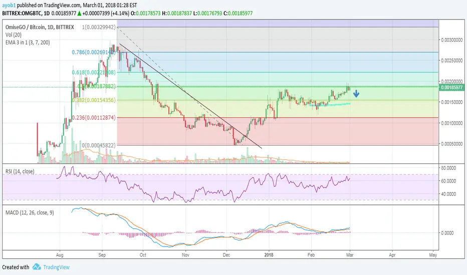Screen dimensions: 467x275
Task: Click the 2018 date label on time axis
Action: tap(269, 255)
